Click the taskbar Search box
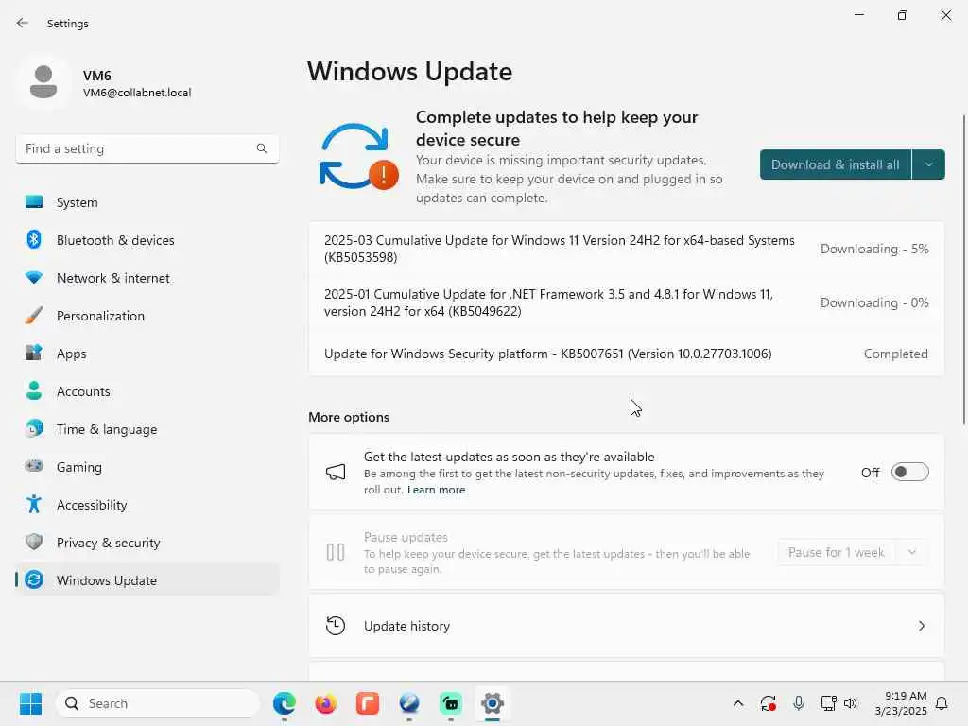The height and width of the screenshot is (726, 968). click(158, 703)
